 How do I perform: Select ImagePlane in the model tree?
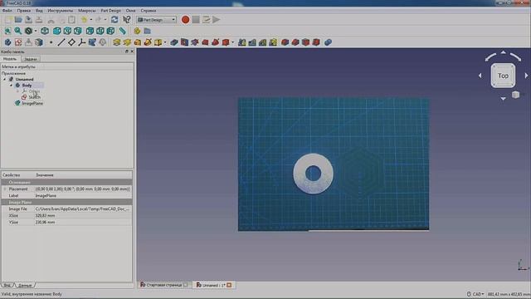click(32, 103)
